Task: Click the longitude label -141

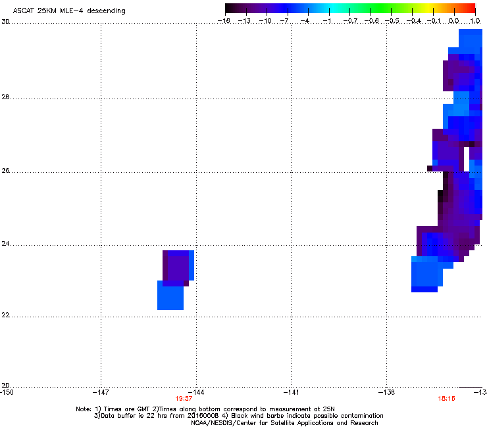Action: (x=291, y=392)
